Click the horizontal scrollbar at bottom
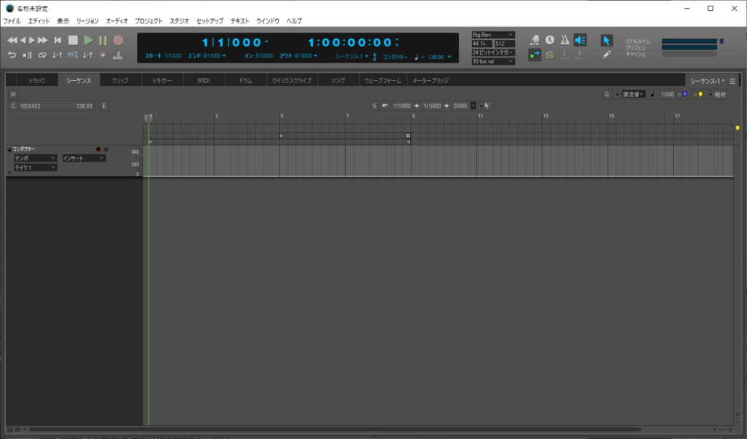The image size is (747, 439). point(365,430)
